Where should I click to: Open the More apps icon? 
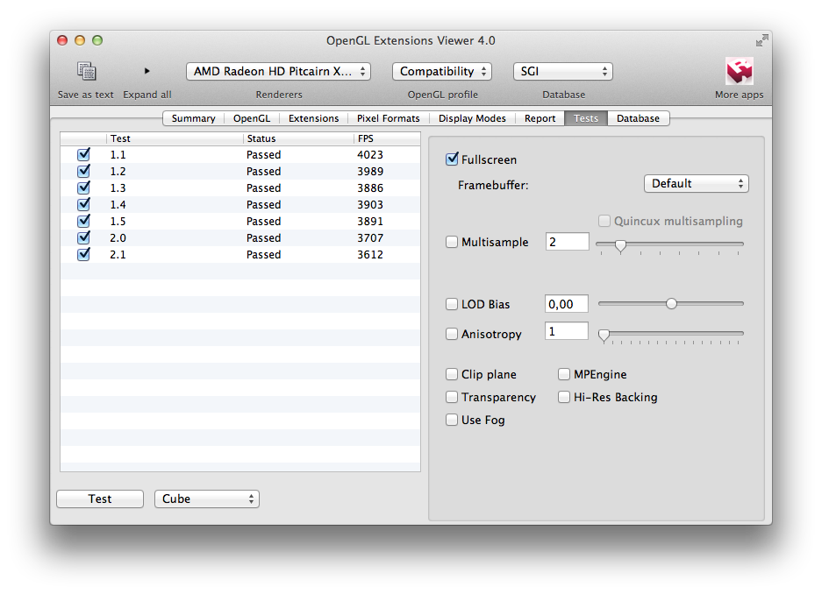[740, 71]
